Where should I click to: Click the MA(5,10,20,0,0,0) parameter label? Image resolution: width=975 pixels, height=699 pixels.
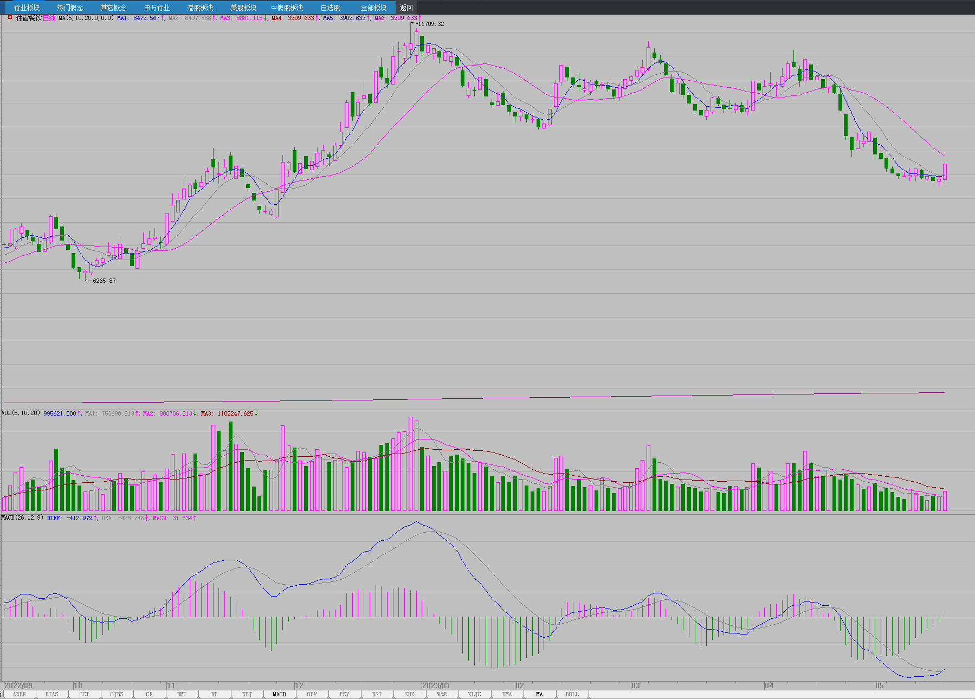pyautogui.click(x=86, y=18)
